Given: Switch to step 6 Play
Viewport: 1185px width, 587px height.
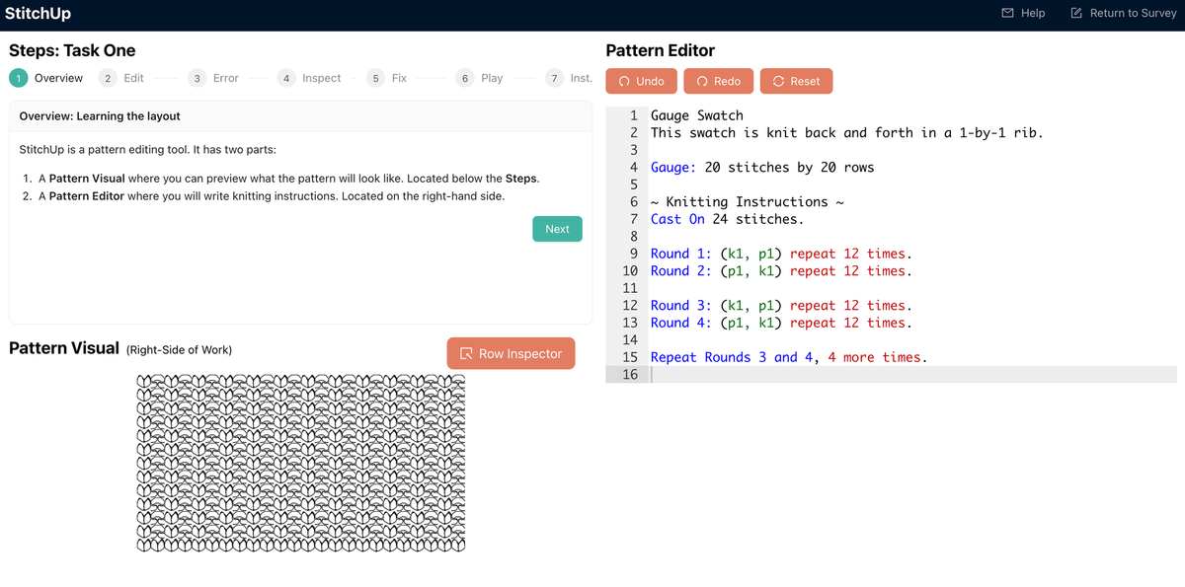Looking at the screenshot, I should pyautogui.click(x=480, y=78).
